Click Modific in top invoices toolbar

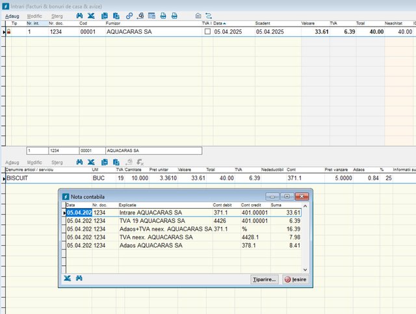(x=34, y=16)
